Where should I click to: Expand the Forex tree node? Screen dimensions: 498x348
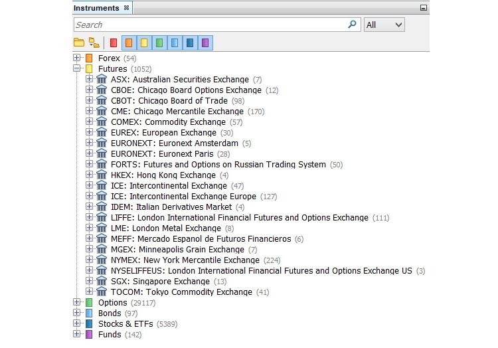(x=76, y=58)
